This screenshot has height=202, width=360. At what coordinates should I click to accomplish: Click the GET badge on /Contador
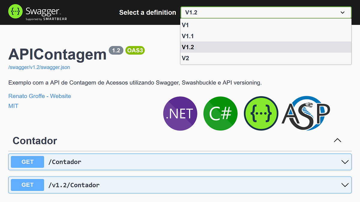[x=27, y=162]
